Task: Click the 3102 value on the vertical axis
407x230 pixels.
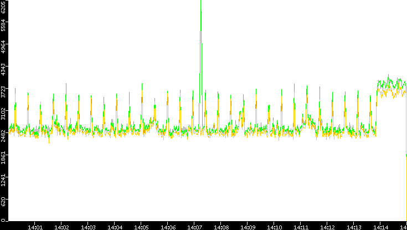Action: pyautogui.click(x=3, y=114)
